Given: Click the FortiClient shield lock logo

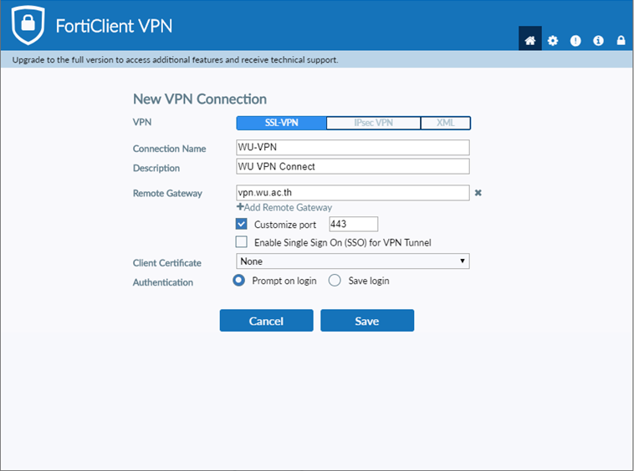Looking at the screenshot, I should pos(28,26).
